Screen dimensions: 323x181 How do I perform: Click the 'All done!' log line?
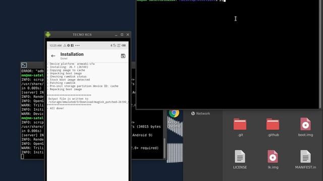click(56, 108)
